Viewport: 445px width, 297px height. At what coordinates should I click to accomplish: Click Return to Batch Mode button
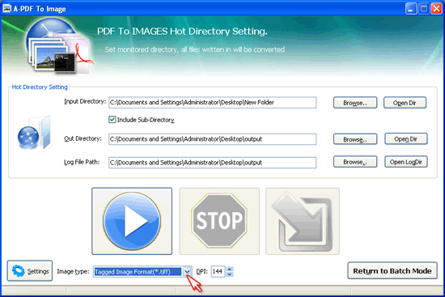tap(392, 270)
